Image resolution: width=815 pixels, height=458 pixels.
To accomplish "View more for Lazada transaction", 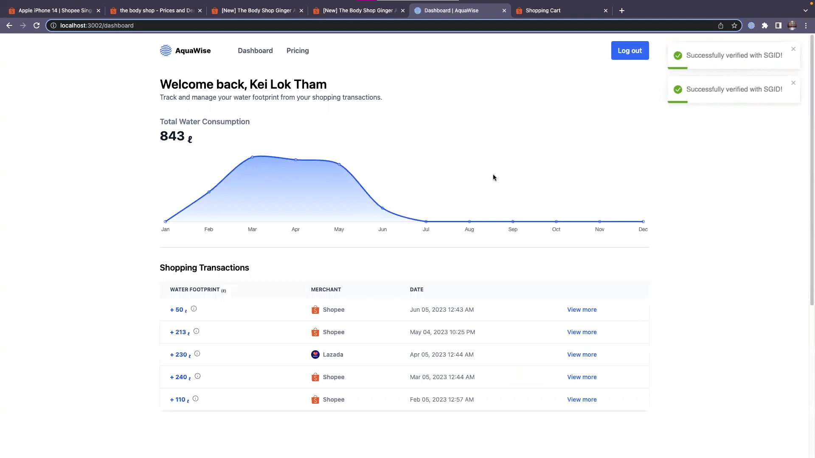I will 582,355.
